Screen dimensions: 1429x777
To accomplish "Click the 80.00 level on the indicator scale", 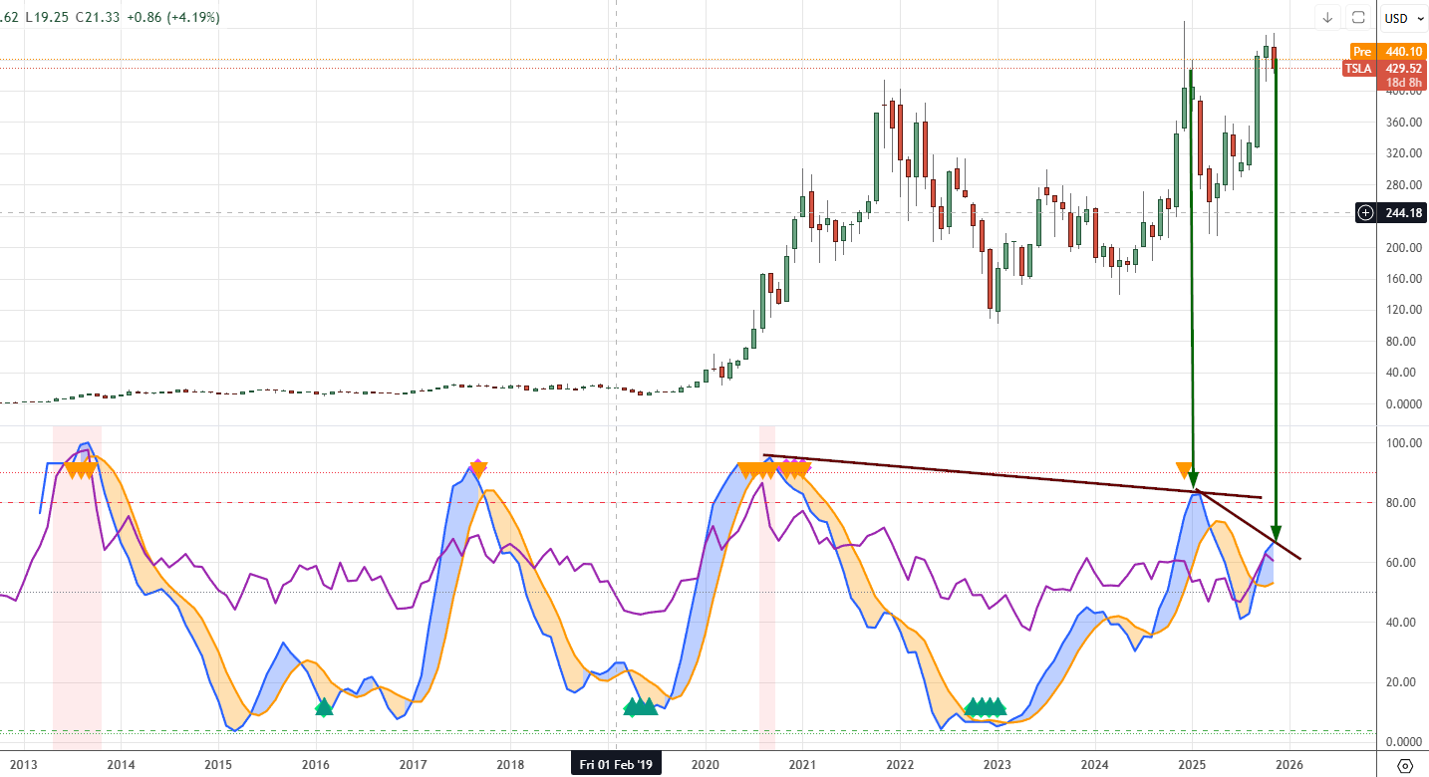I will (x=1402, y=503).
